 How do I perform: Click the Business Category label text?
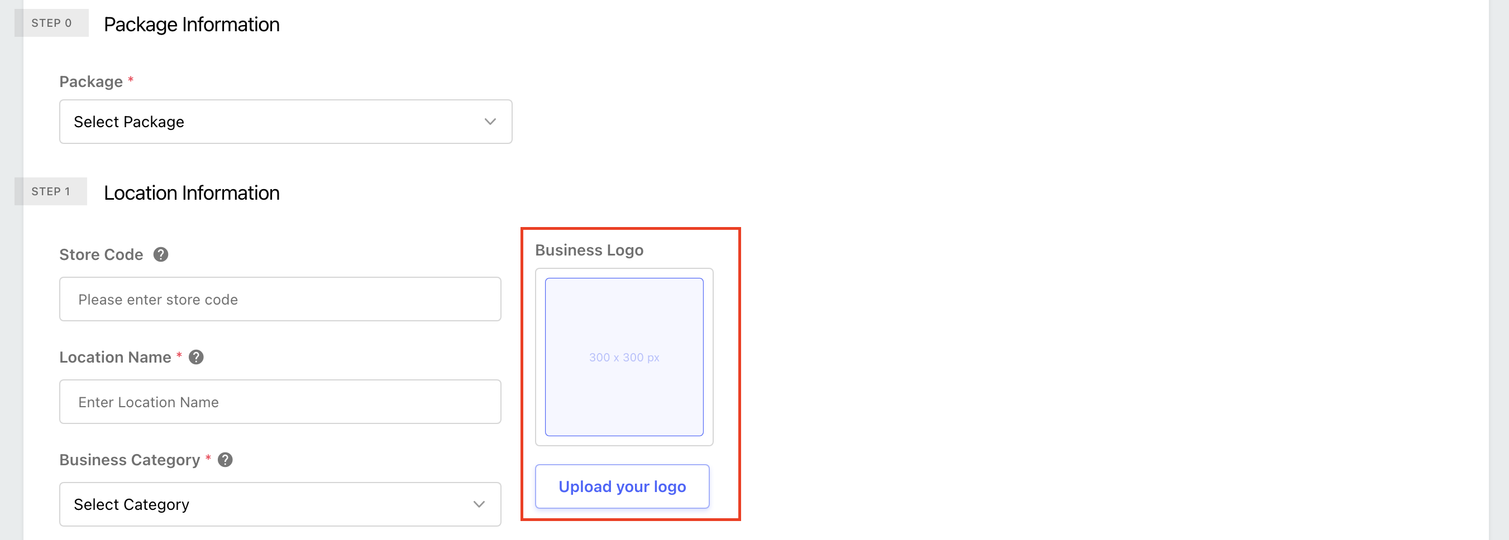tap(130, 460)
